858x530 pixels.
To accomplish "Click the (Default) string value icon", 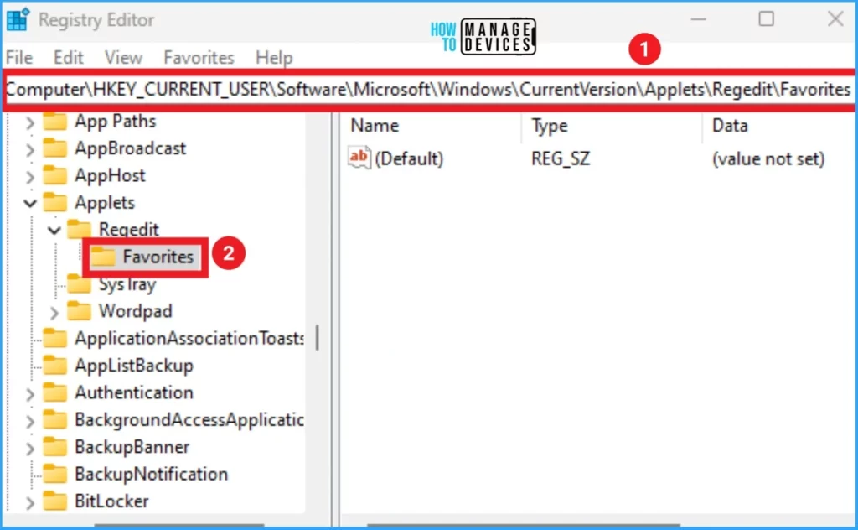I will pyautogui.click(x=359, y=158).
